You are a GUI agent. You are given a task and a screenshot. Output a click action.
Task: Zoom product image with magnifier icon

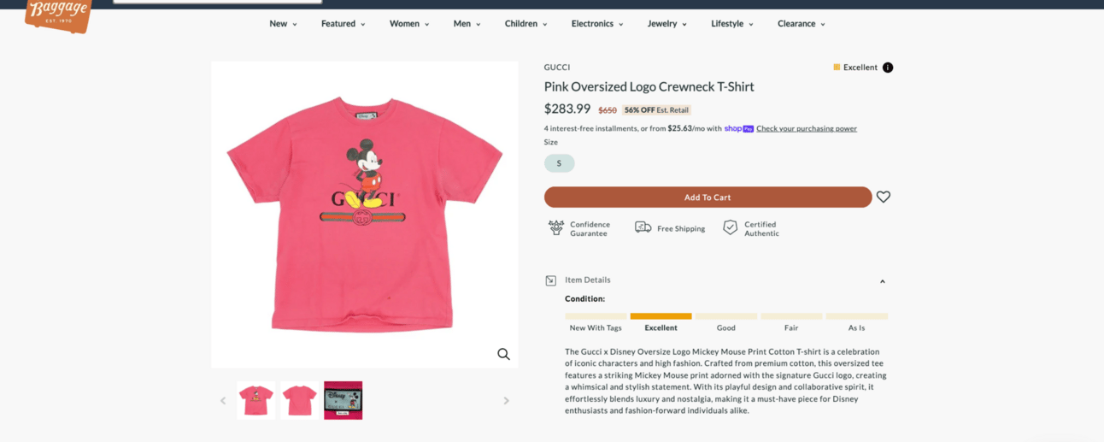tap(503, 354)
